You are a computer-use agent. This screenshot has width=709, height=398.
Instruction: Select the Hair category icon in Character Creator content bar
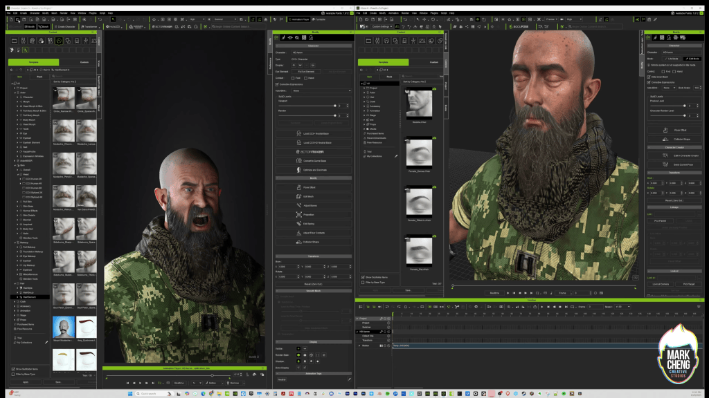coord(59,41)
